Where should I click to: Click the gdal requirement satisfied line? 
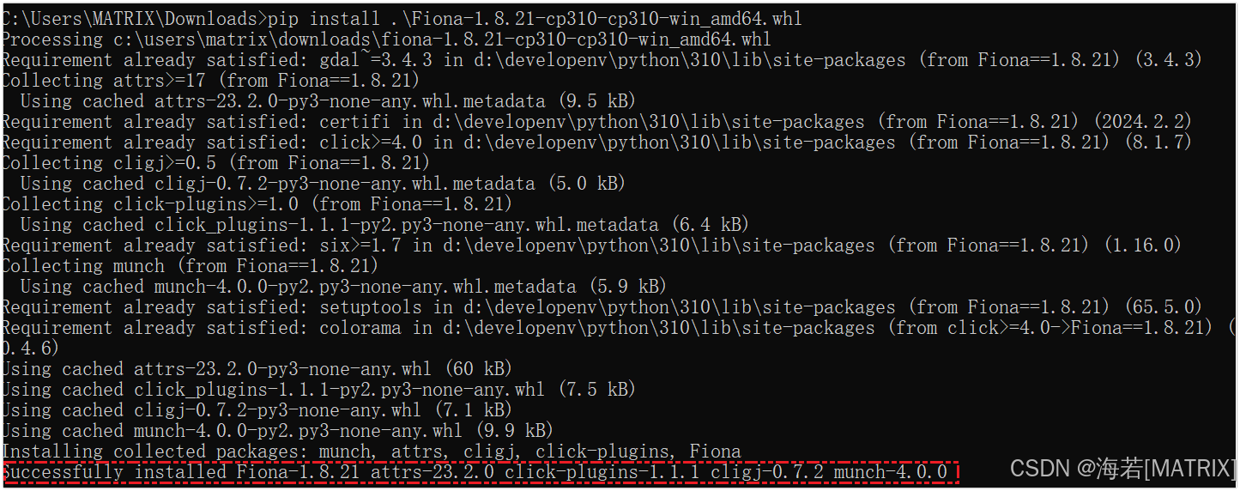[x=601, y=60]
